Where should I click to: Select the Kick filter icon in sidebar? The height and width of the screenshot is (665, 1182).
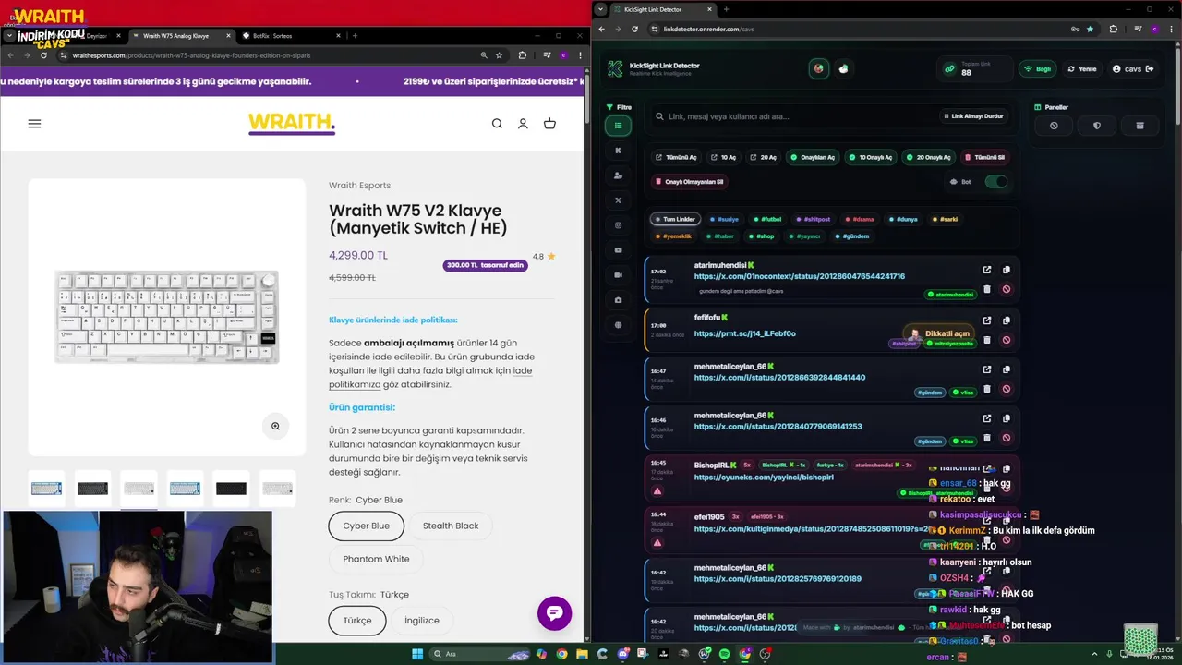tap(619, 151)
